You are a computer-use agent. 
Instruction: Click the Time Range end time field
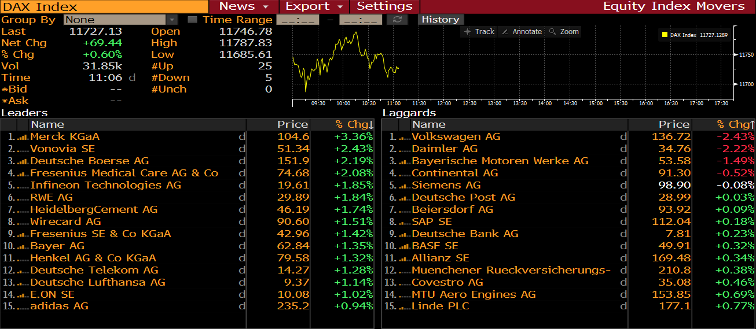pyautogui.click(x=361, y=20)
